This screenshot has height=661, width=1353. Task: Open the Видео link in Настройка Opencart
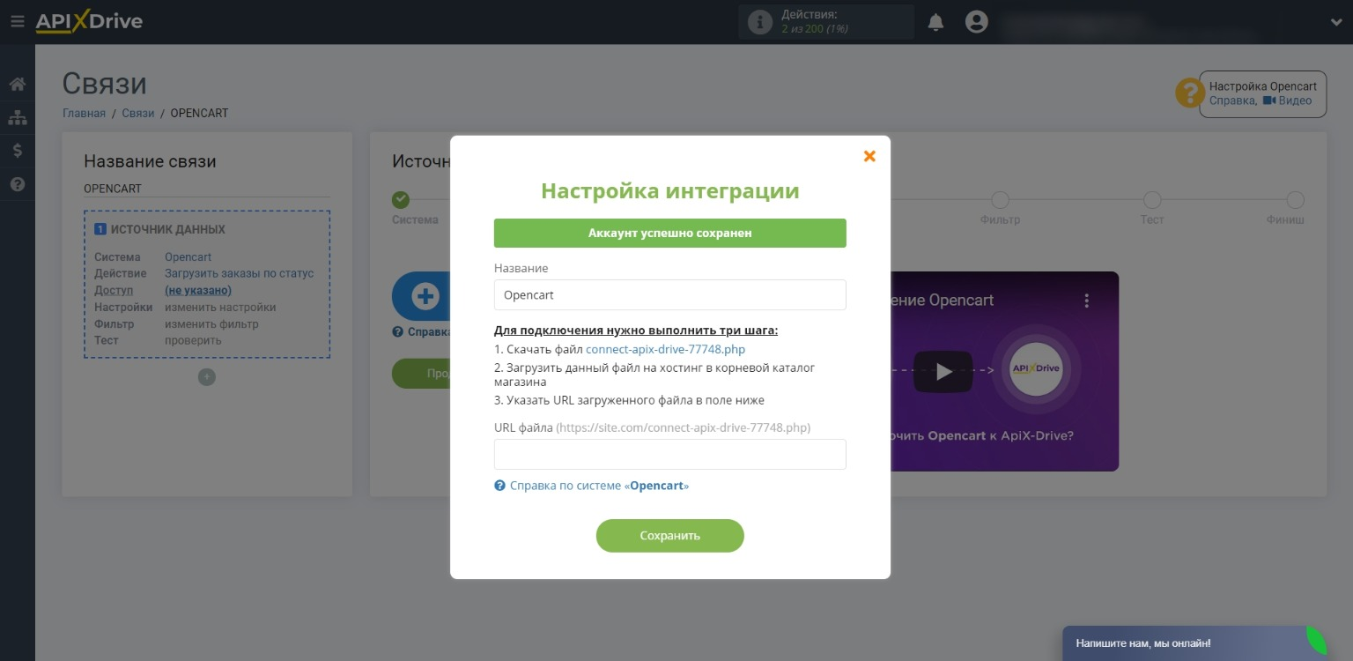point(1287,100)
